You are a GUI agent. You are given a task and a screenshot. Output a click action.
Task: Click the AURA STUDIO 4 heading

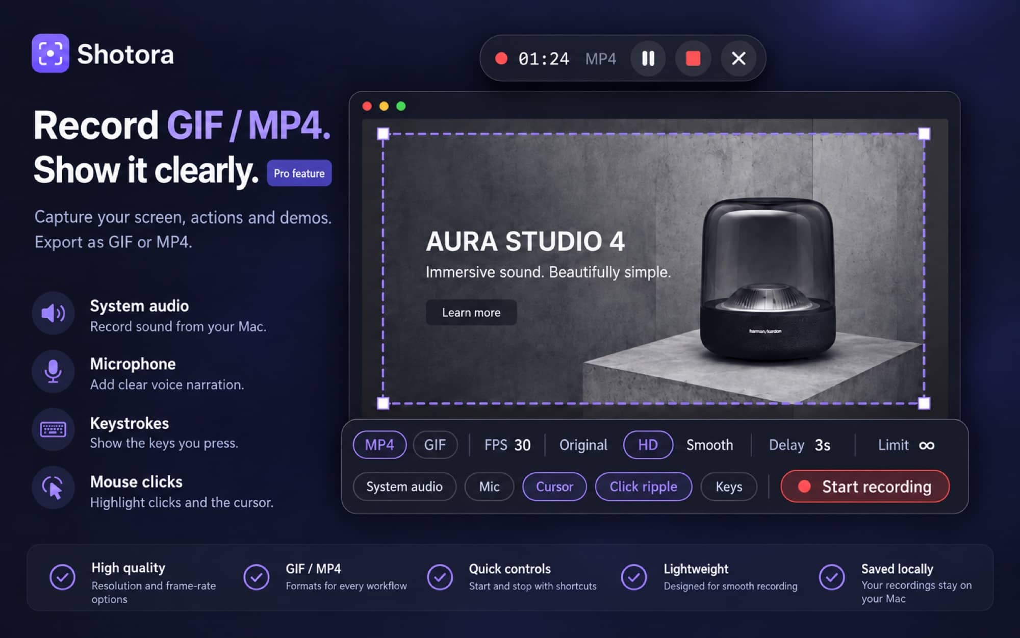coord(525,241)
